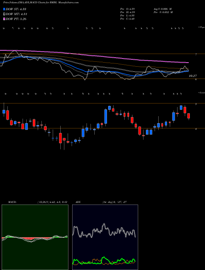The image size is (205, 270).
Task: Click the MACD: panel label
Action: coord(12,202)
